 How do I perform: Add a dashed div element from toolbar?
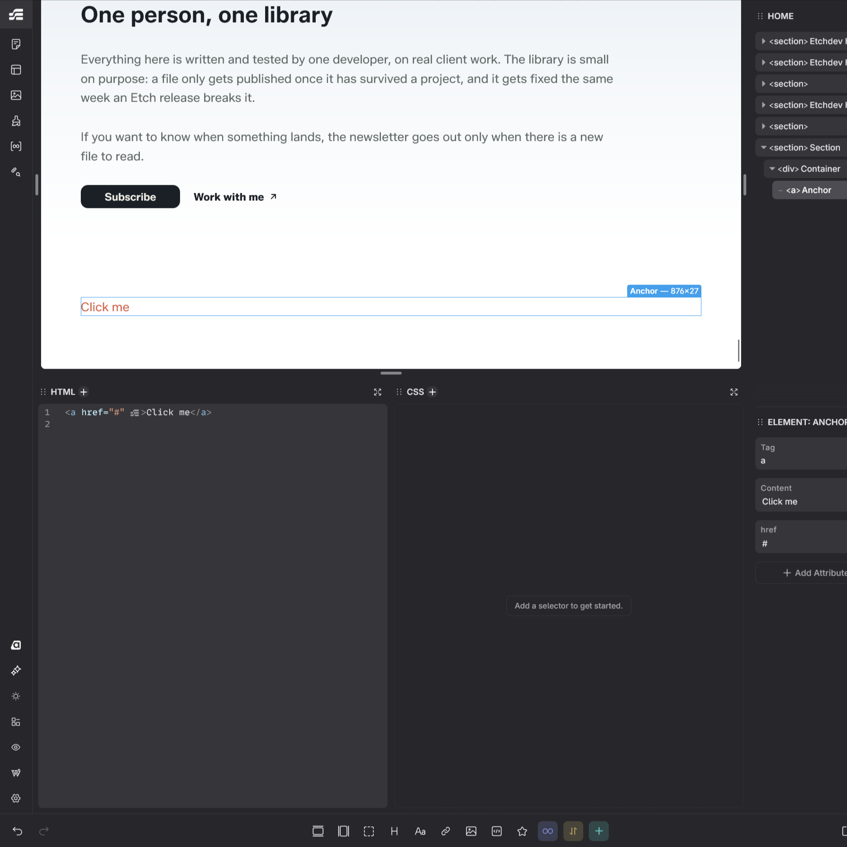pyautogui.click(x=369, y=831)
